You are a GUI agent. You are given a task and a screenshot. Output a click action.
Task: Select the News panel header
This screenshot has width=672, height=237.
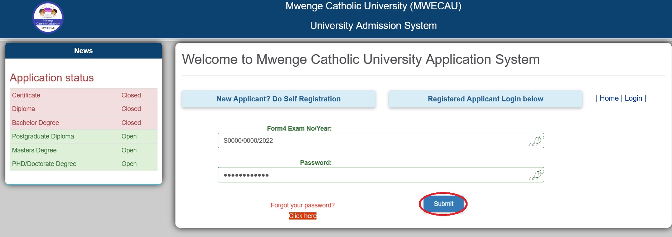coord(83,51)
